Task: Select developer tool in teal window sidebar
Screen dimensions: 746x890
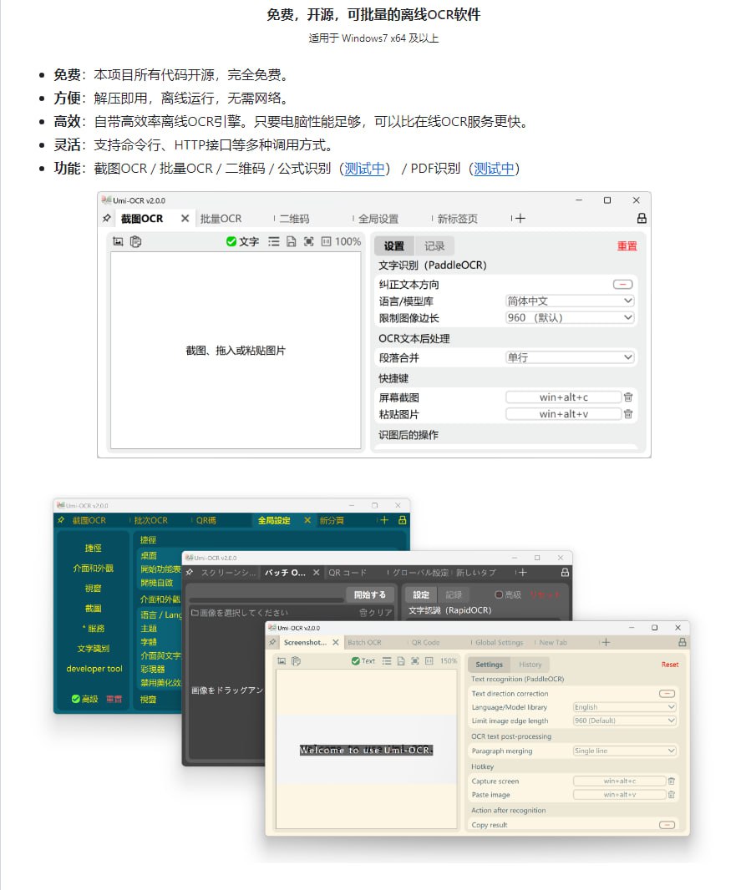Action: (x=94, y=669)
